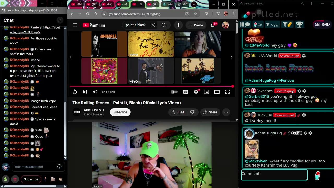Switch to first YouTube (886 tab
The image size is (334, 188).
[x=76, y=4]
